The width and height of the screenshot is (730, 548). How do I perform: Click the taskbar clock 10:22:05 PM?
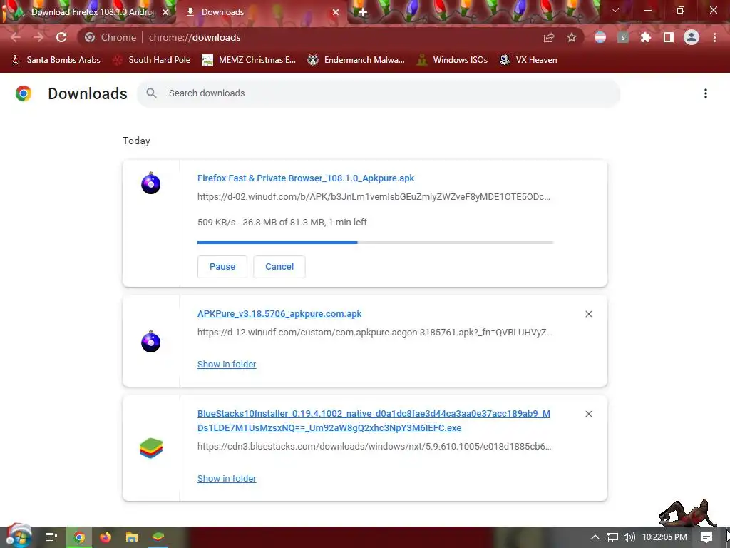[664, 537]
